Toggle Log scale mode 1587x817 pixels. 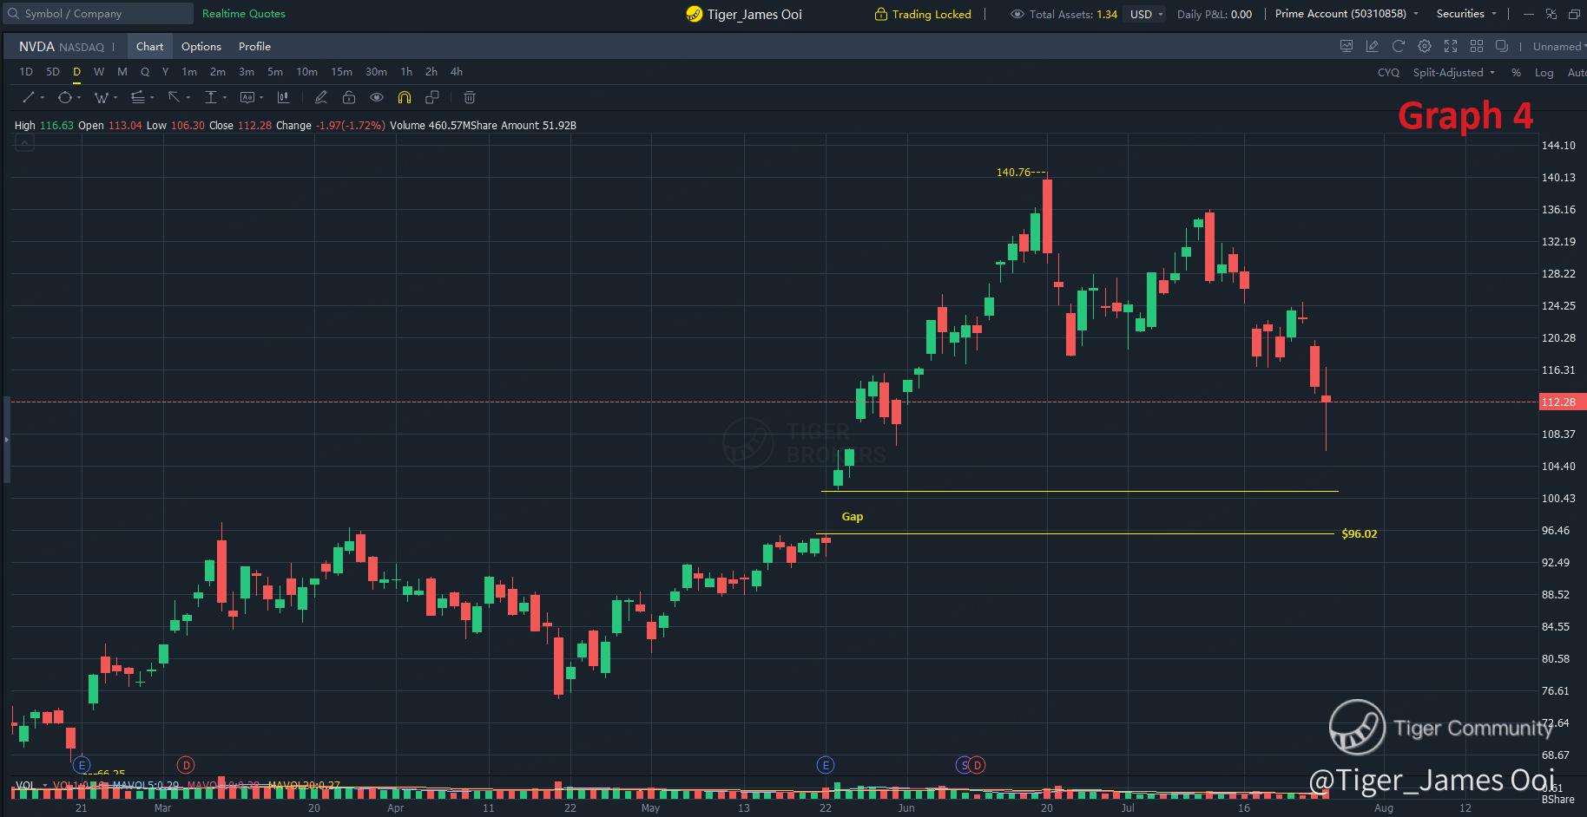click(1544, 73)
